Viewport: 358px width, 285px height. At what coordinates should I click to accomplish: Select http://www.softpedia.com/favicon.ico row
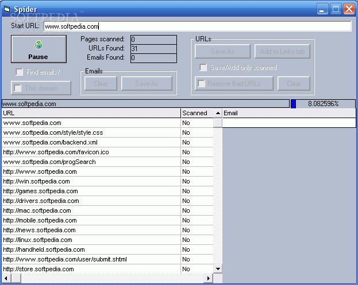[107, 152]
